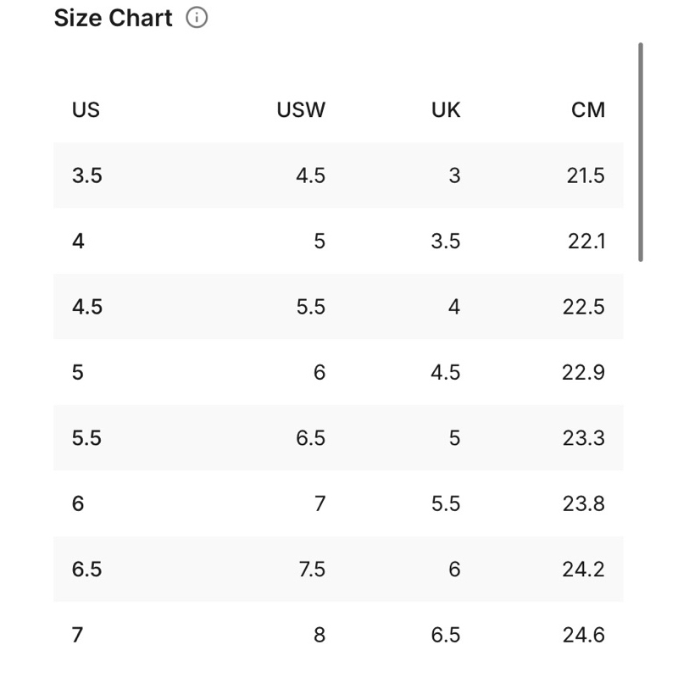
Task: Click the 22.1 CM value
Action: 586,242
